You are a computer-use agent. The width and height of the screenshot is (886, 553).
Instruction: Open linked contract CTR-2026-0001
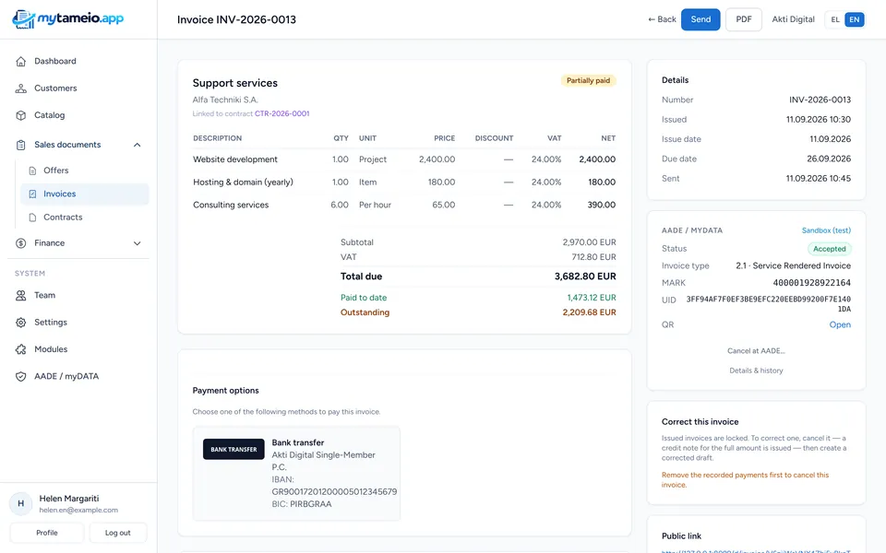[282, 113]
